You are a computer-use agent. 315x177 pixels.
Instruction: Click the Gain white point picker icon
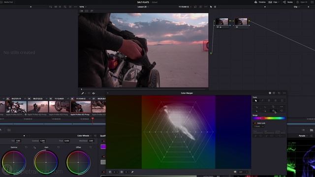34,147
